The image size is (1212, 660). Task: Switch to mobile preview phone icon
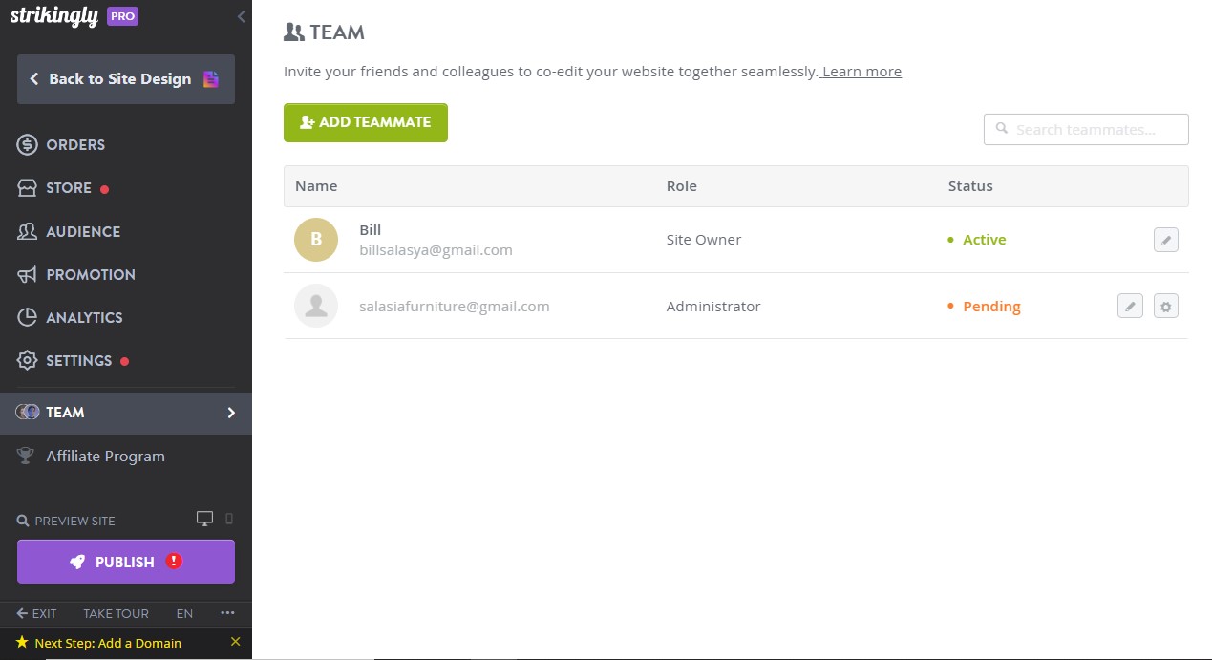pos(227,518)
